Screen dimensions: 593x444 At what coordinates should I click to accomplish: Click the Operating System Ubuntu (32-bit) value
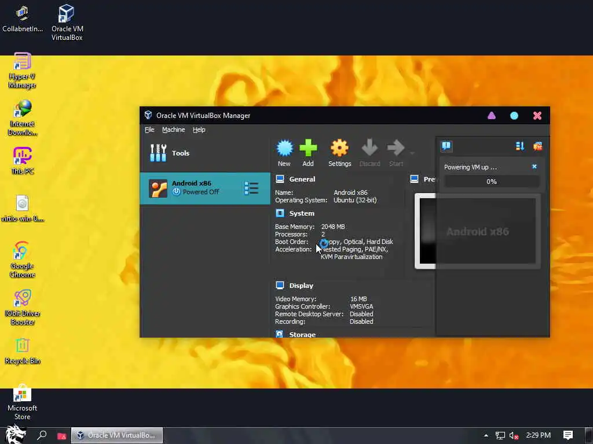point(355,200)
